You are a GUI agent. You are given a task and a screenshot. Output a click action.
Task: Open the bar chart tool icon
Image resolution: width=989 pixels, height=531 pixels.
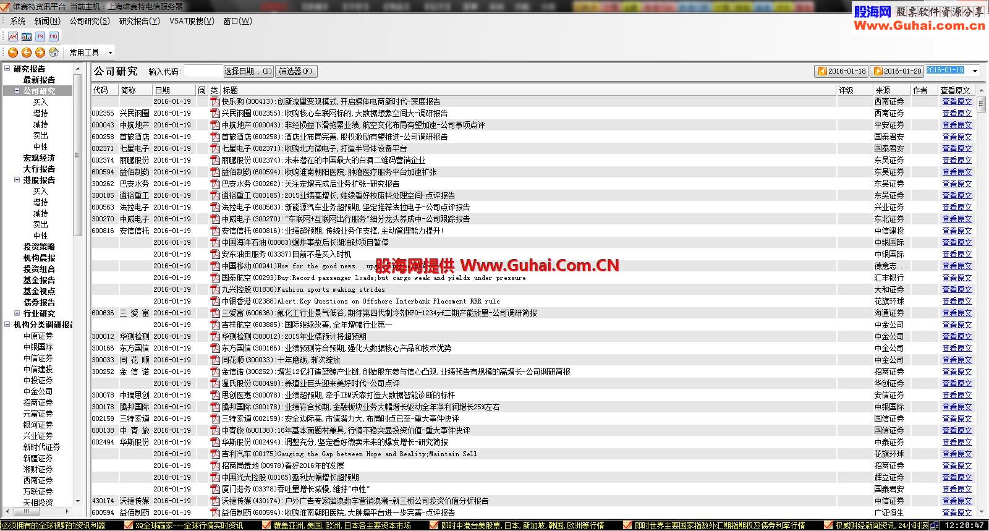[27, 36]
